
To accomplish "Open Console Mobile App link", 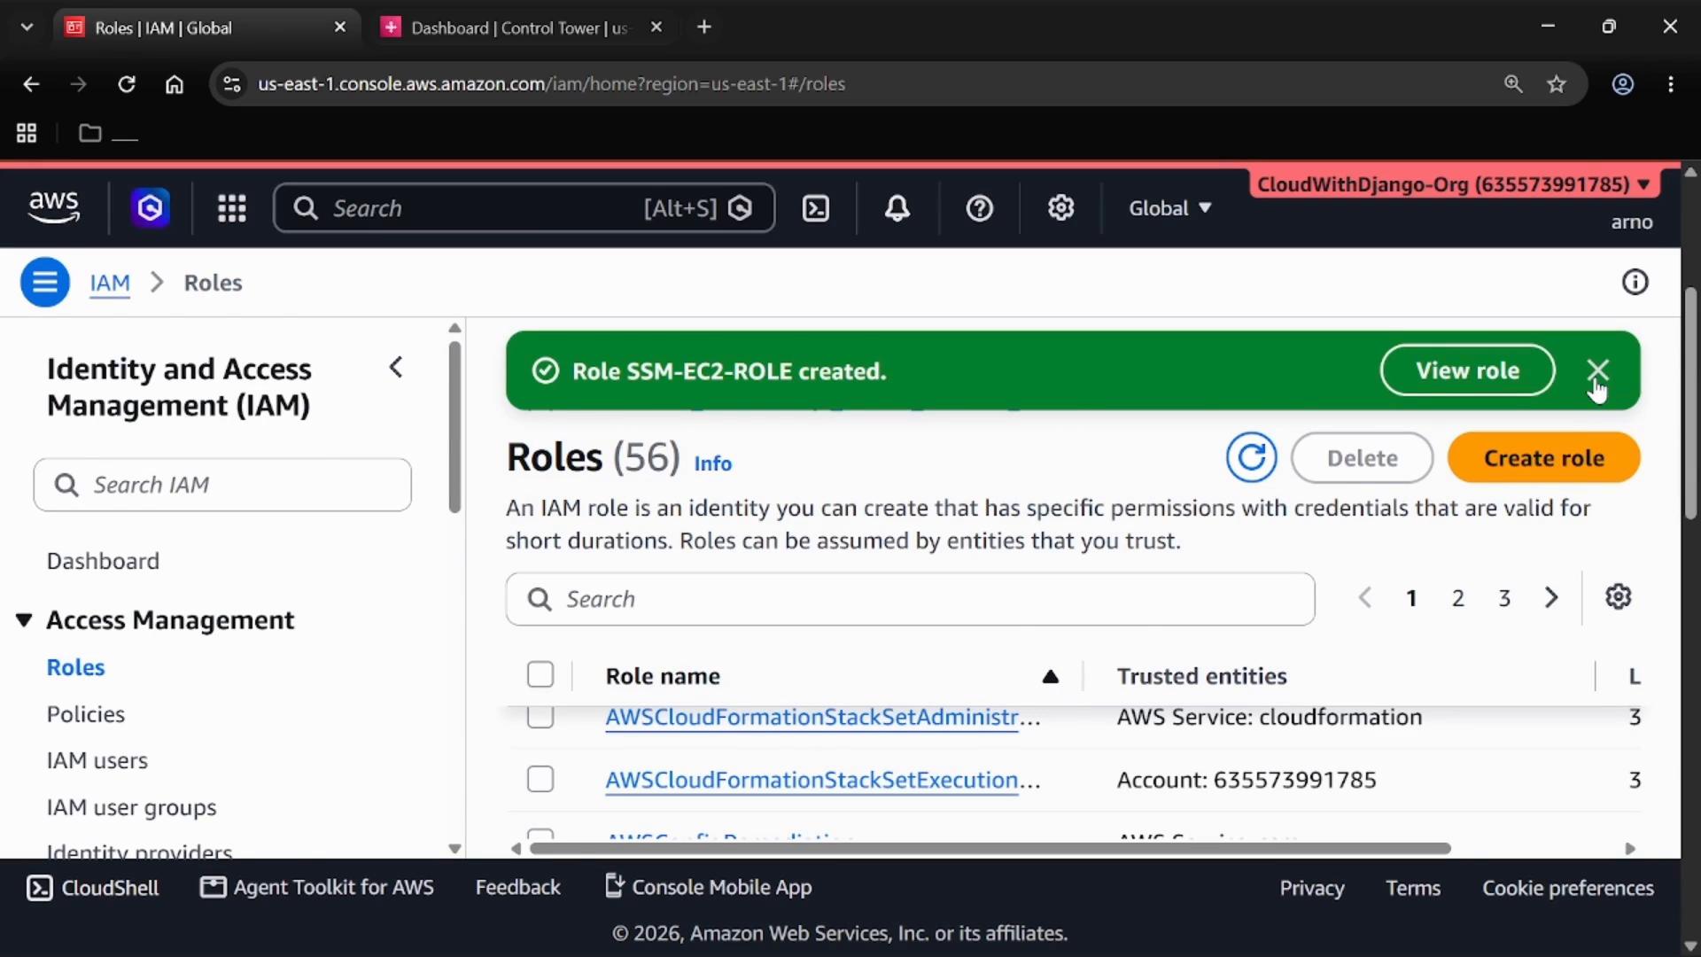I will click(x=708, y=888).
